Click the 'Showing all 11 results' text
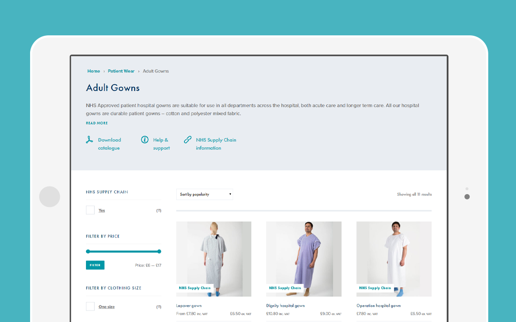516x322 pixels. click(414, 195)
